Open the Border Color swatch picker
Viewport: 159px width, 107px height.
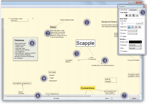(x=135, y=42)
